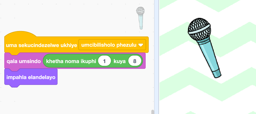Click the microphone's mesh head on stage
This screenshot has height=114, width=256.
pos(199,29)
